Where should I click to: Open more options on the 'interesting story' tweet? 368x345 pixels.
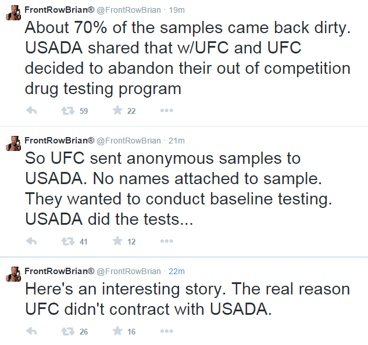point(166,331)
